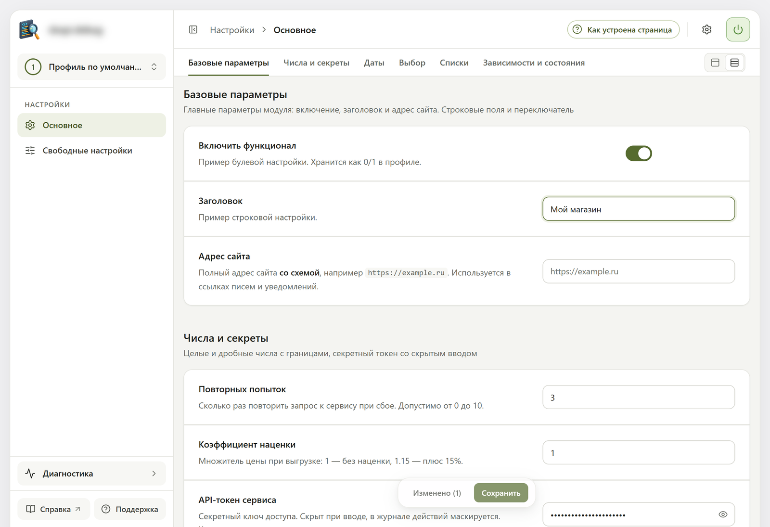Viewport: 770px width, 527px height.
Task: Focus the Заголовок text field
Action: [x=639, y=209]
